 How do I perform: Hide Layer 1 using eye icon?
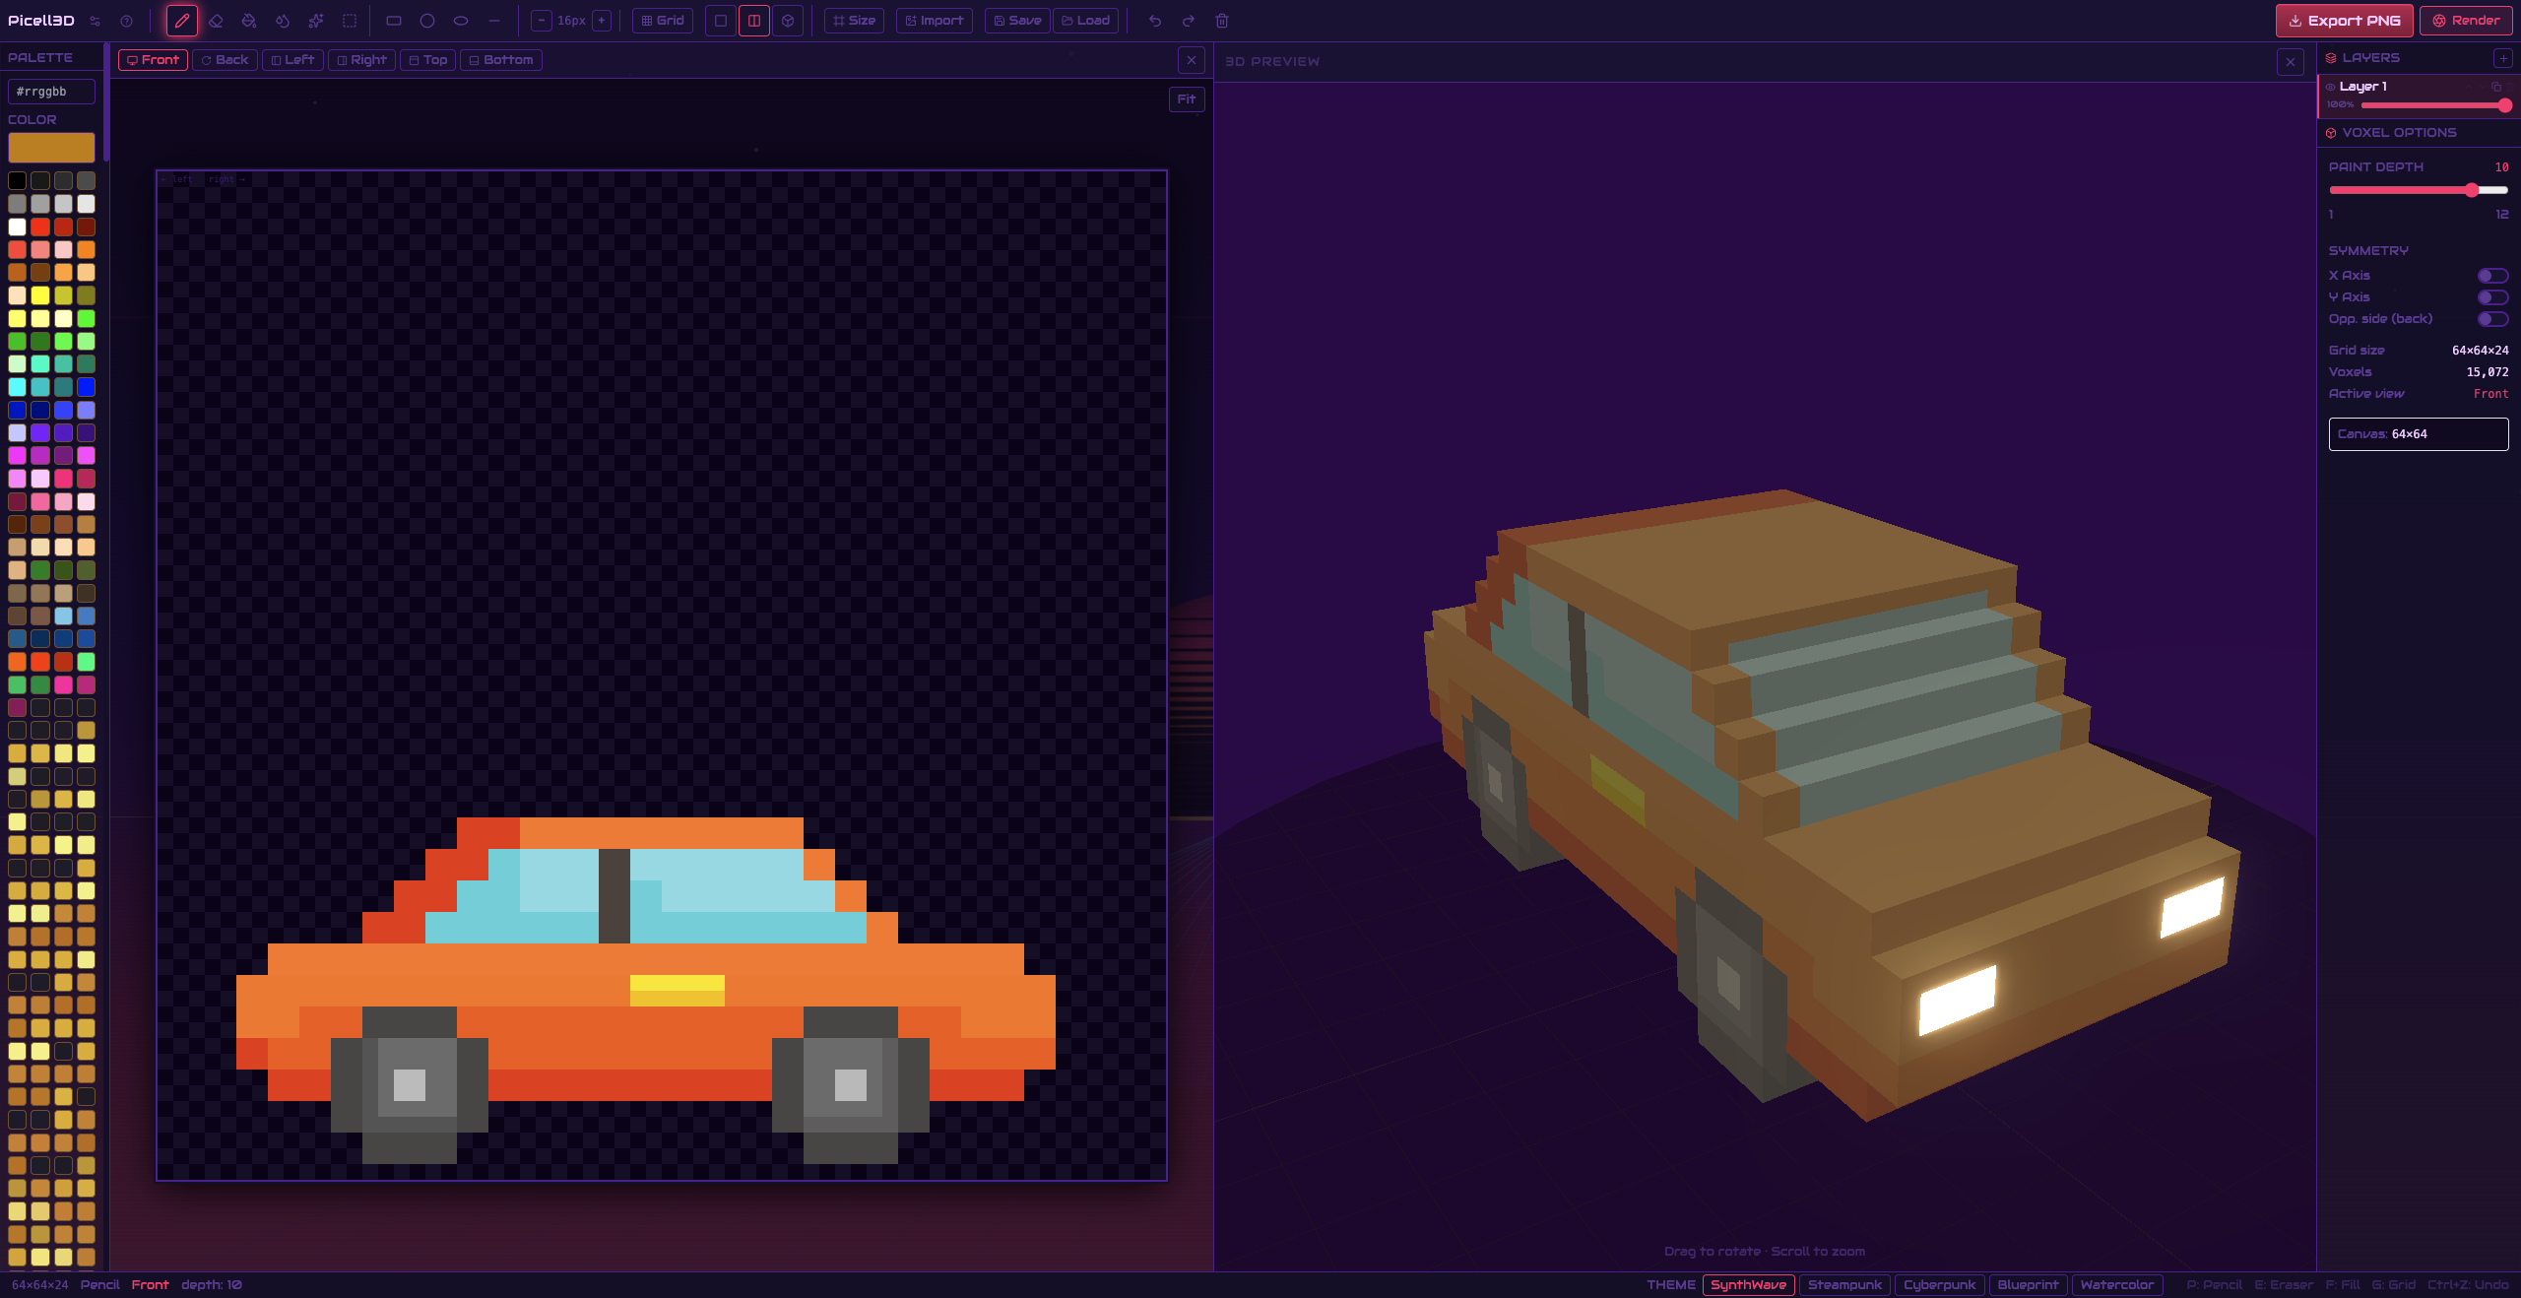[x=2330, y=87]
